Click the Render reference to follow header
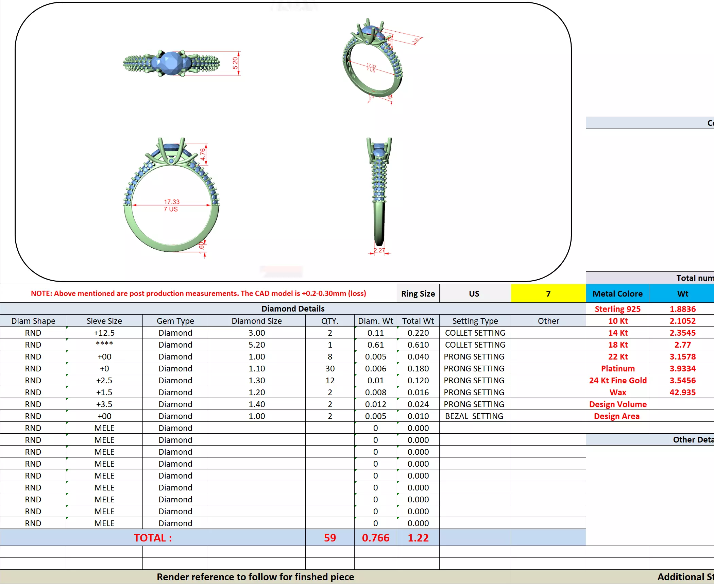Viewport: 714px width, 584px height. (x=255, y=577)
